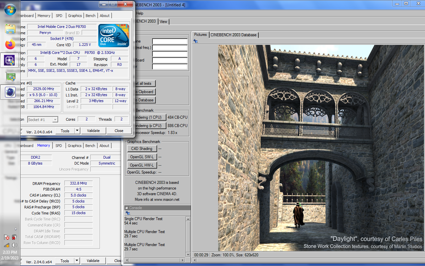Switch to Memory tab in upper CPU-Z window

coord(44,16)
